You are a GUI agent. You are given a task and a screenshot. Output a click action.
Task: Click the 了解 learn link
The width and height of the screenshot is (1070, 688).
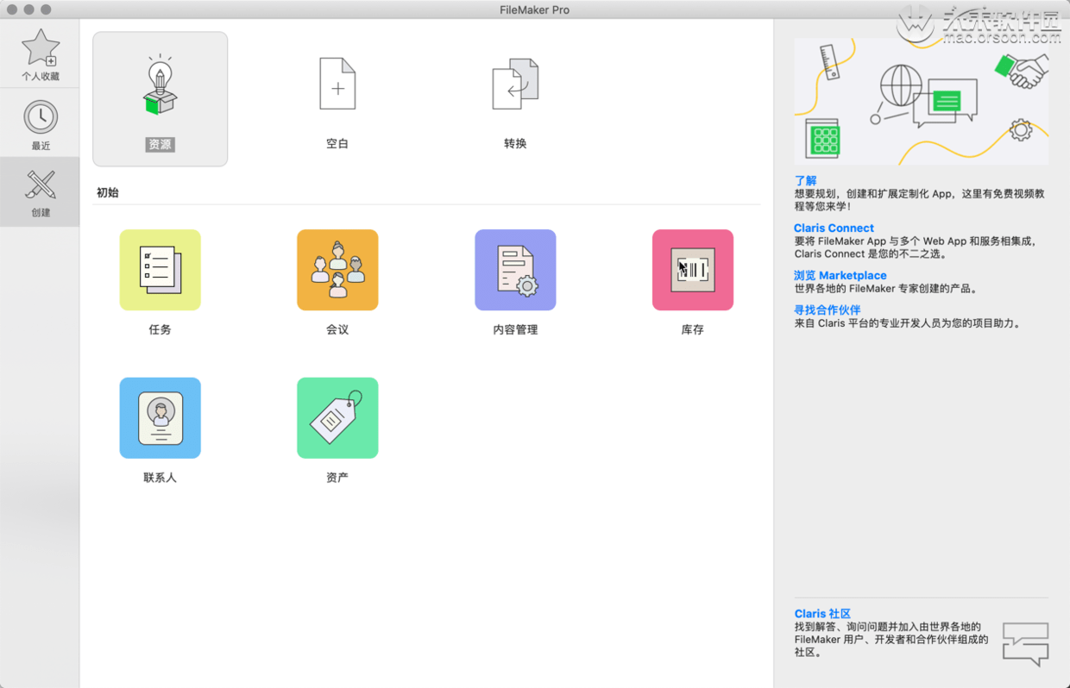805,181
